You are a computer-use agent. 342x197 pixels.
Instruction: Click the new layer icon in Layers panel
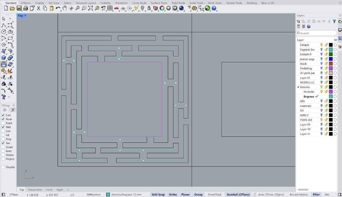(x=298, y=21)
